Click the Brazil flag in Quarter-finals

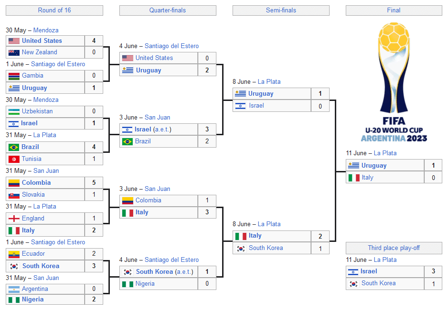tap(127, 141)
